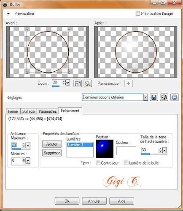Screen dimensions: 183x211
Task: Click the fit image to window icon
Action: [78, 84]
